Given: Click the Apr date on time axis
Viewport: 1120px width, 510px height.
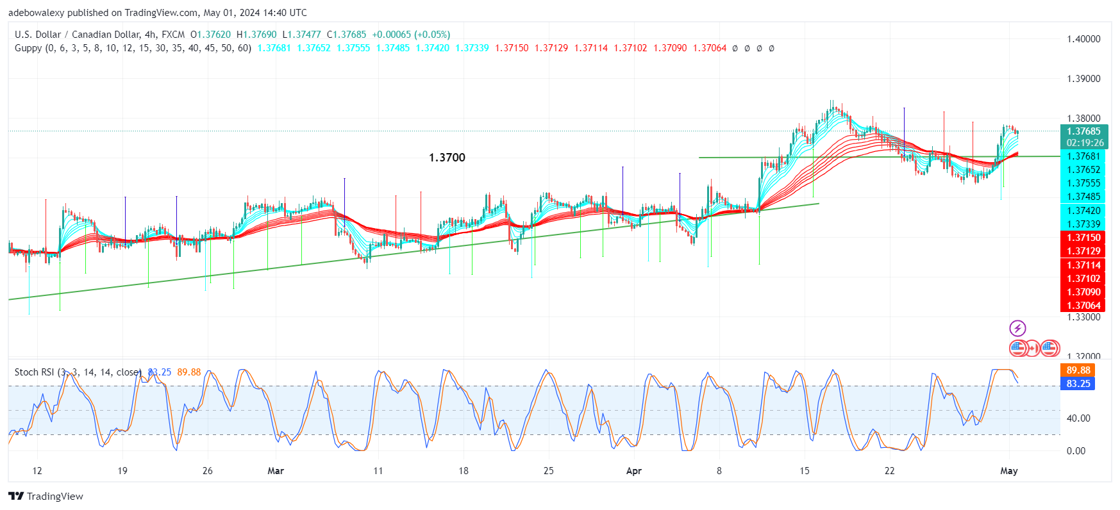Looking at the screenshot, I should pyautogui.click(x=634, y=471).
